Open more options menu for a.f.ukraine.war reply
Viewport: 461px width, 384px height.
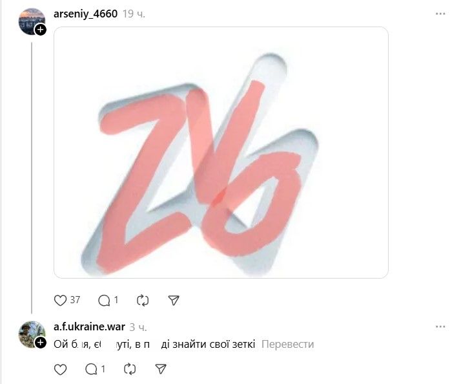tap(440, 326)
